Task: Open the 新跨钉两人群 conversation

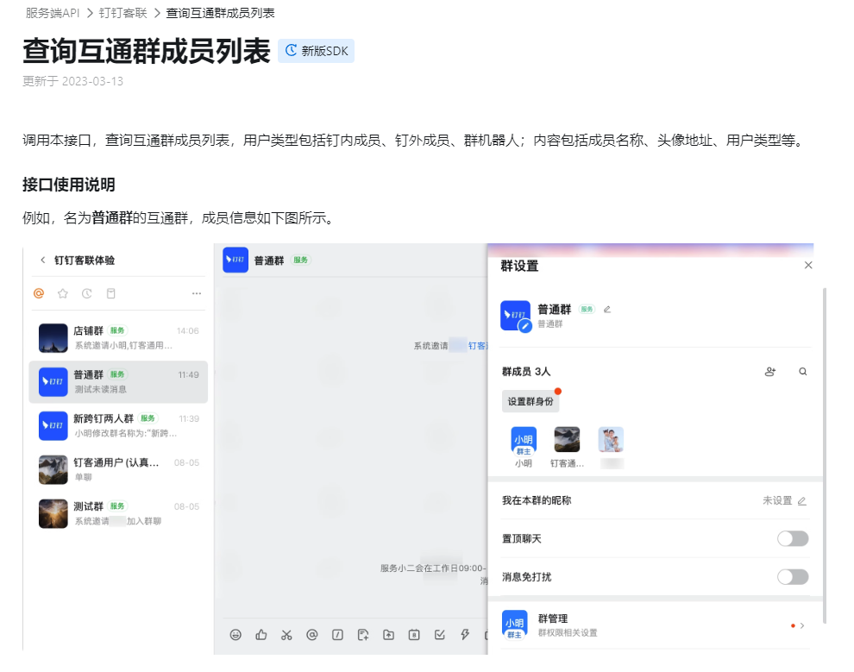Action: [118, 425]
